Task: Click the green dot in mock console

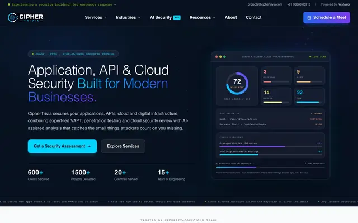Action: pyautogui.click(x=224, y=57)
